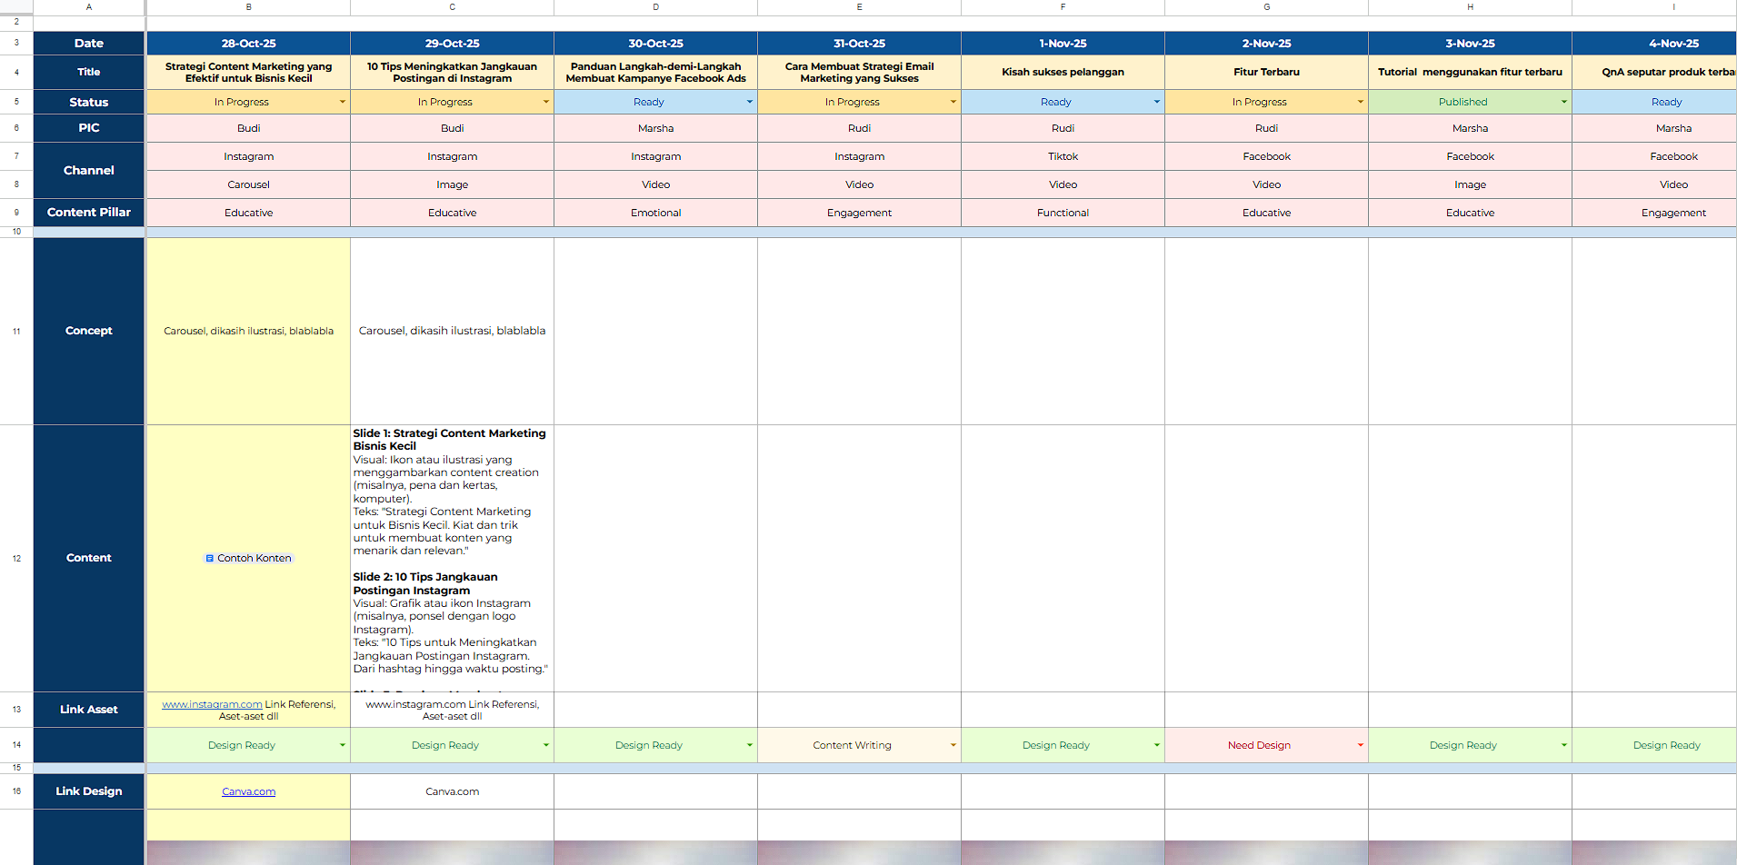Click the 1-Nov-25 date cell
The height and width of the screenshot is (865, 1737).
tap(1063, 43)
